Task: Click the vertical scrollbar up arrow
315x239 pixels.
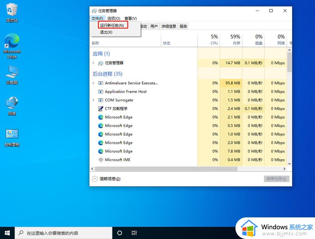Action: click(x=289, y=50)
